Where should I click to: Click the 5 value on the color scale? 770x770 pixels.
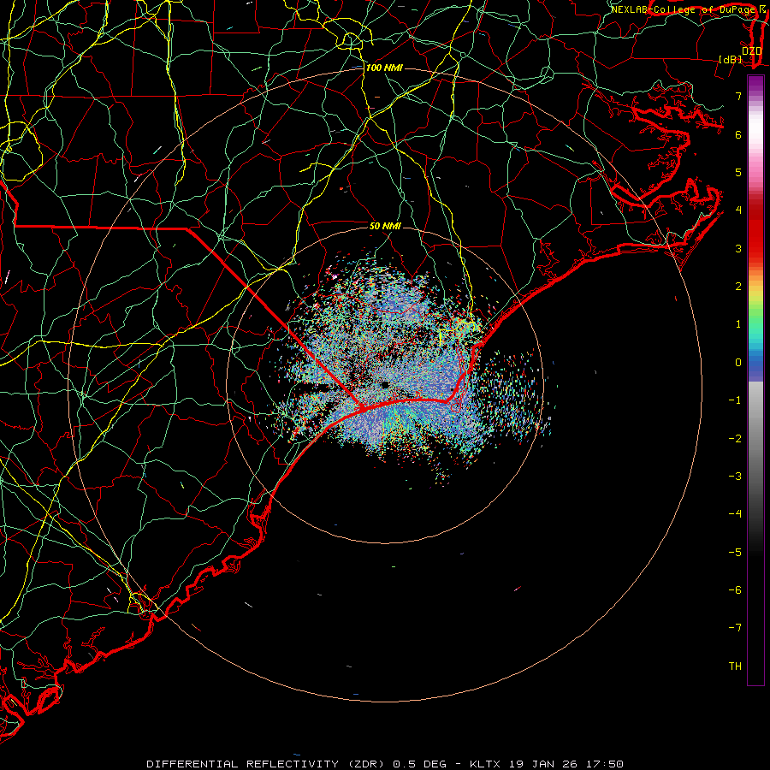[738, 172]
